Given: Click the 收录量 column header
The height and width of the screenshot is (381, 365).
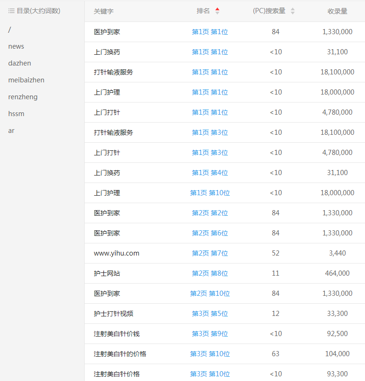Looking at the screenshot, I should click(337, 11).
